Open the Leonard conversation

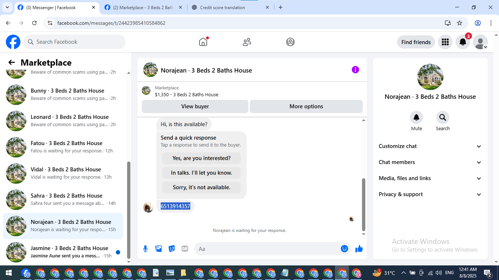(x=63, y=121)
